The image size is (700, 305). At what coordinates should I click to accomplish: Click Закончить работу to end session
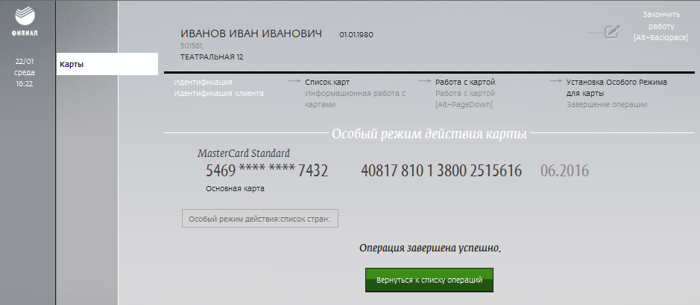point(660,26)
